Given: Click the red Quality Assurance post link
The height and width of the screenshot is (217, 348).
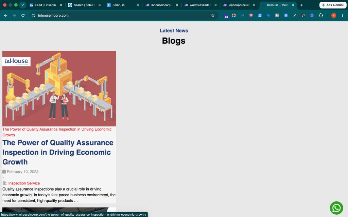Looking at the screenshot, I should click(57, 132).
